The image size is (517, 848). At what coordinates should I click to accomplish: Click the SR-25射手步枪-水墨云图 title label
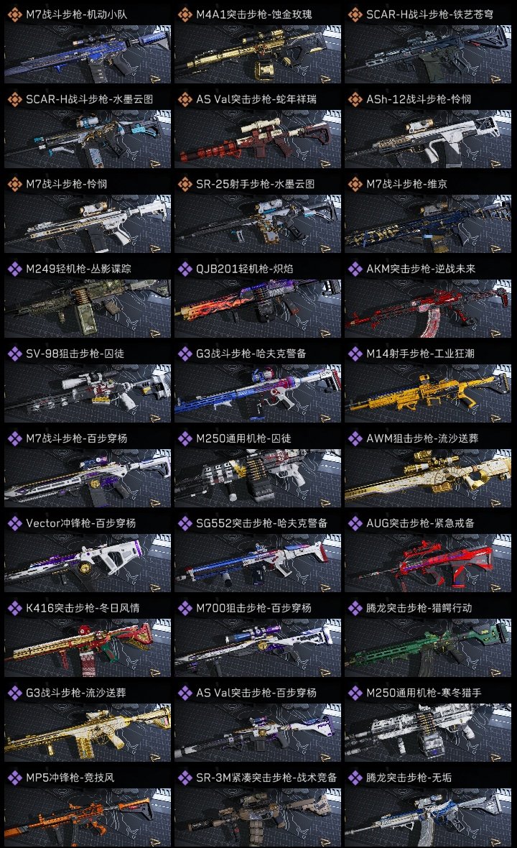255,184
